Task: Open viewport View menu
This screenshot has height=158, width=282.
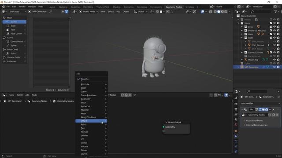Action: pyautogui.click(x=103, y=12)
